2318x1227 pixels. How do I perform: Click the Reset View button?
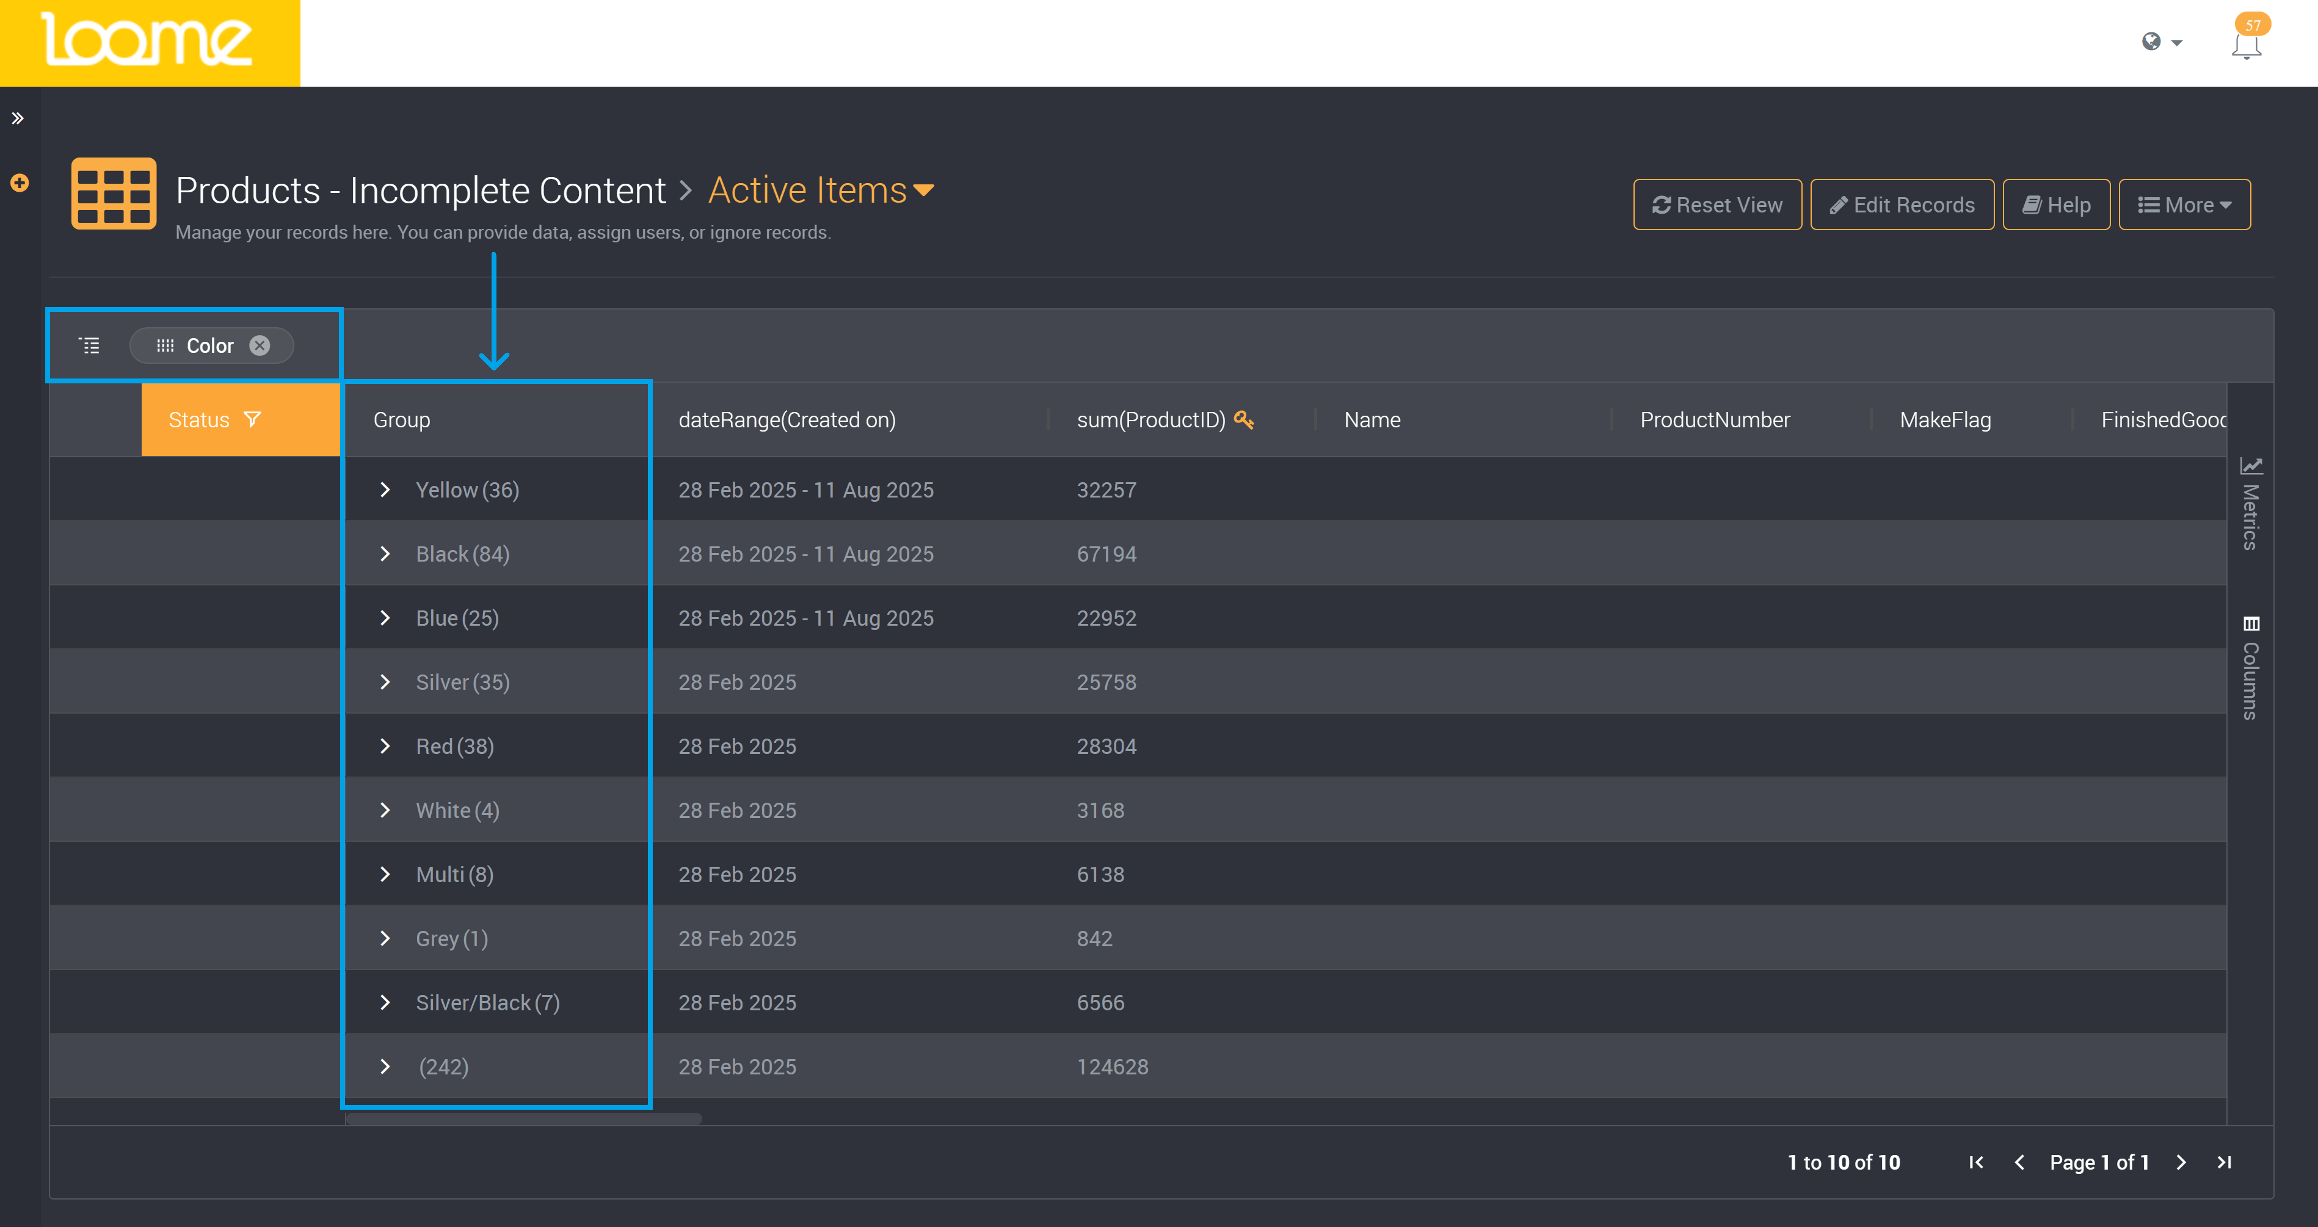click(x=1717, y=204)
